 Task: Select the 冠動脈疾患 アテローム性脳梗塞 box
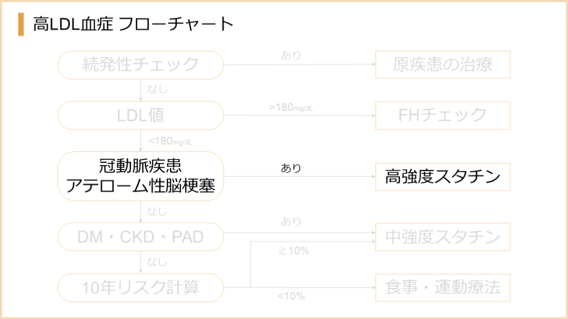coord(140,176)
